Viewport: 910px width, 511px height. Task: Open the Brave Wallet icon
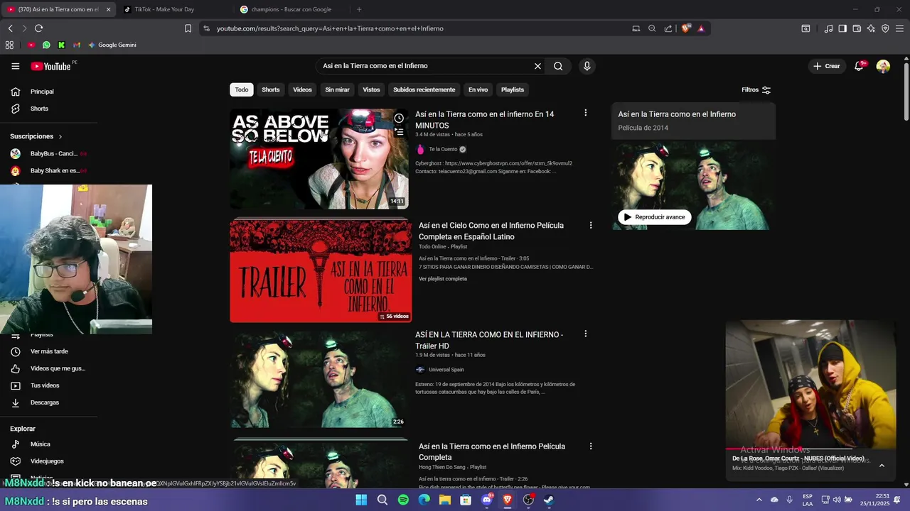857,28
